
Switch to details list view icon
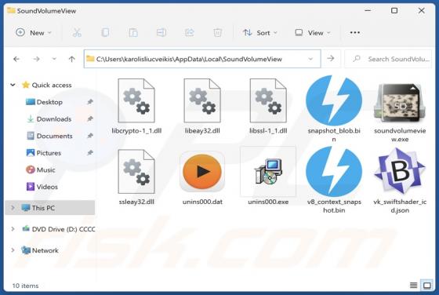click(414, 286)
